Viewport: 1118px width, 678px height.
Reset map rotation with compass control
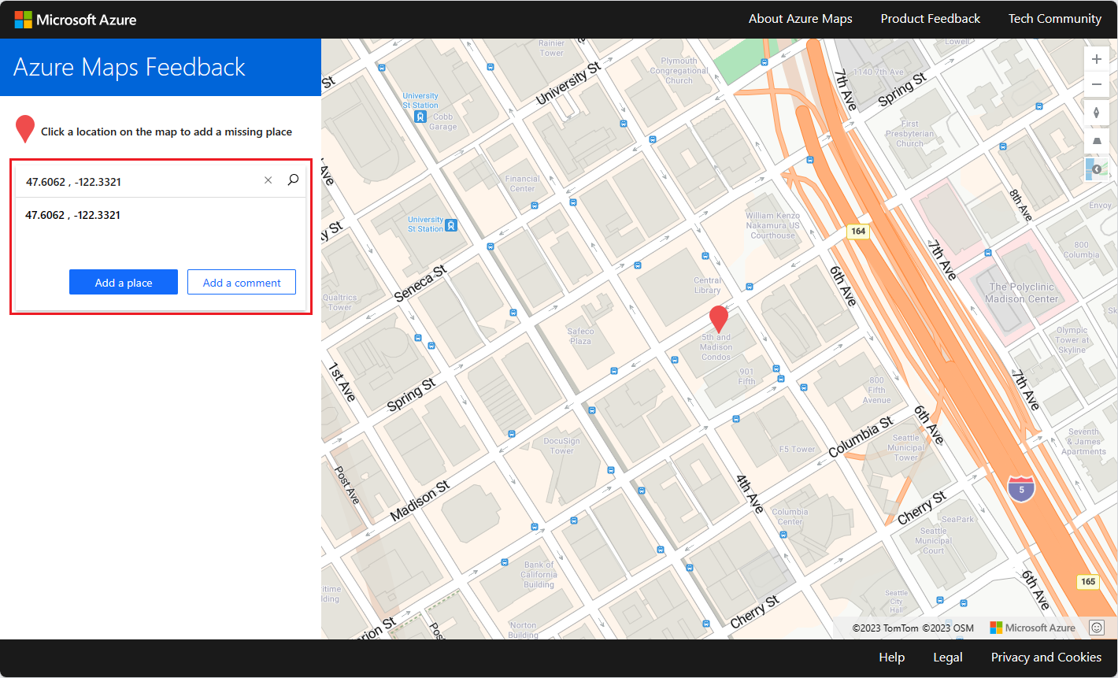1096,113
